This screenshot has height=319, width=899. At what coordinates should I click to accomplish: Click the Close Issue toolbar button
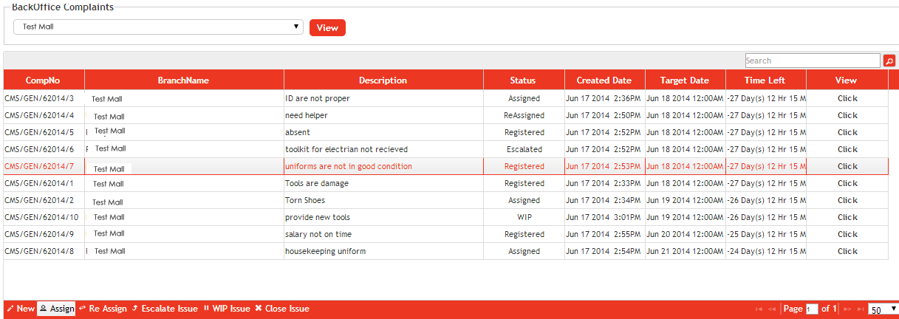pyautogui.click(x=281, y=309)
